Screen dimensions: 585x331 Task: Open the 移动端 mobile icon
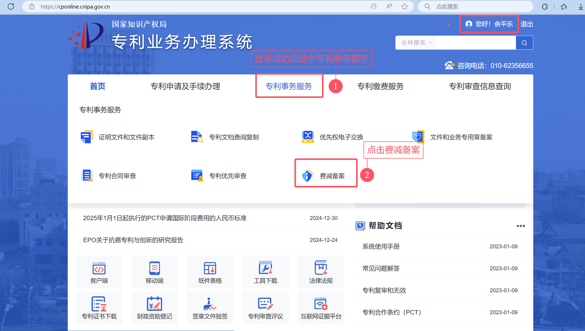pos(154,272)
